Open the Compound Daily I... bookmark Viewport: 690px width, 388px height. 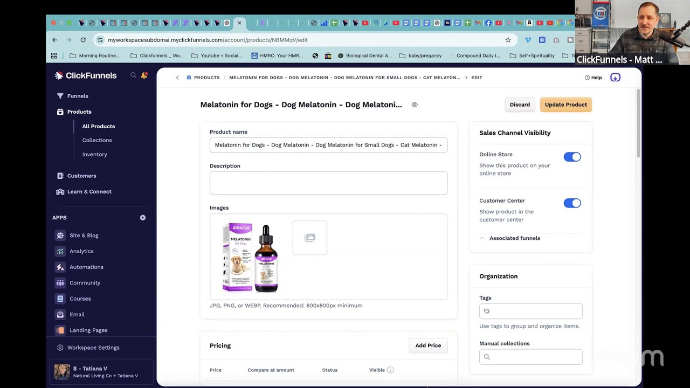pos(474,56)
